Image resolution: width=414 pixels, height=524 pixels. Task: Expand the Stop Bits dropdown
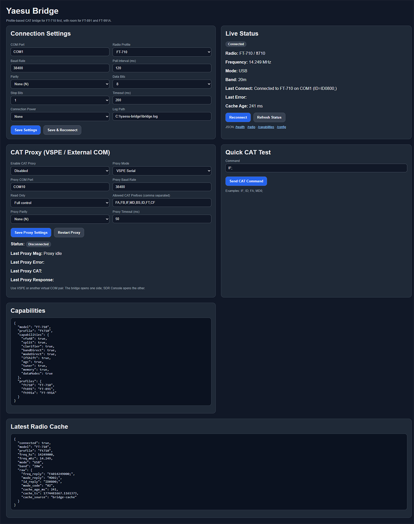click(x=60, y=100)
